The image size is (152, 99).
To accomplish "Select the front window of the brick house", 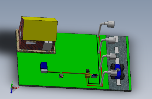I will tap(31, 42).
